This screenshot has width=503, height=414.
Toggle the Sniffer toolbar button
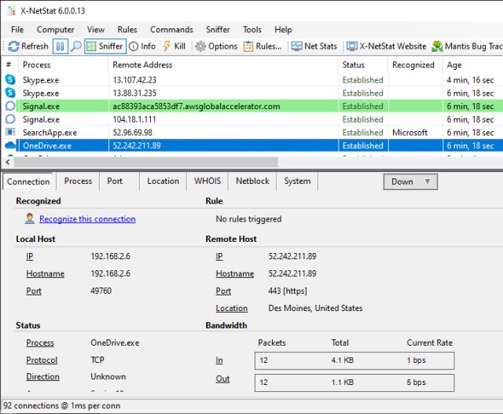(105, 46)
